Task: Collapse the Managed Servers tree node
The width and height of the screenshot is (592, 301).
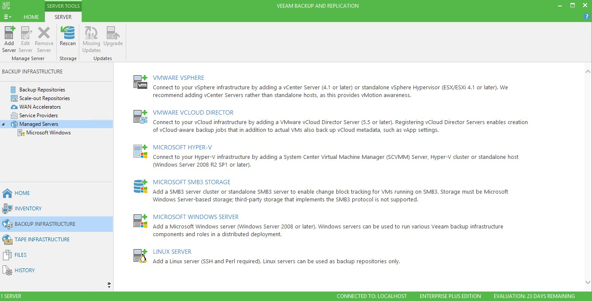Action: 4,124
